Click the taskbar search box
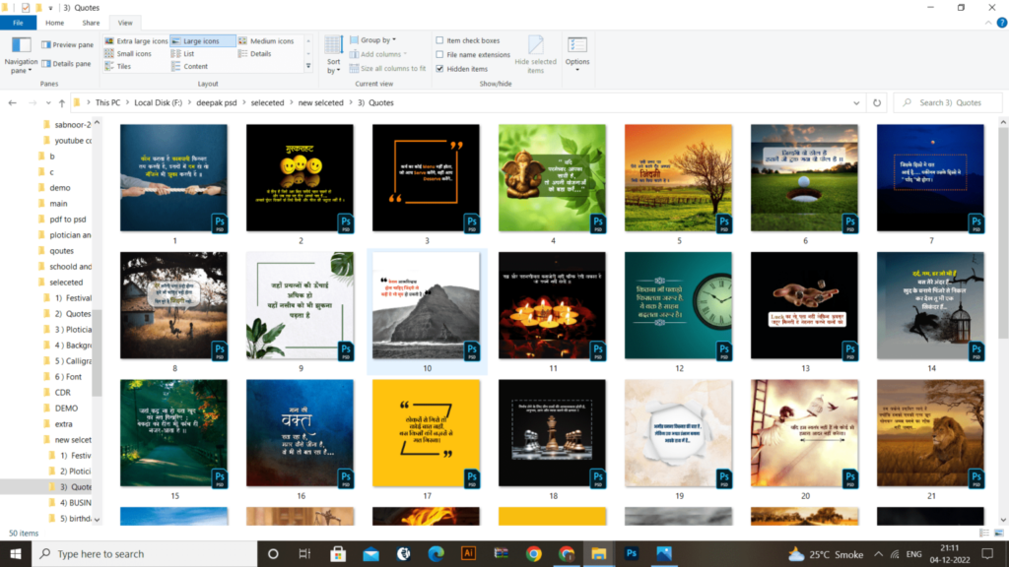This screenshot has width=1009, height=567. [144, 553]
